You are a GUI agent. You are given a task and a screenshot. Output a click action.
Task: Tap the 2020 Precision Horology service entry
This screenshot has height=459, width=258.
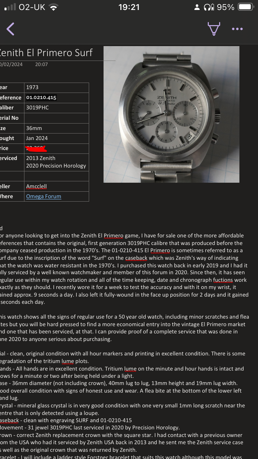(56, 166)
